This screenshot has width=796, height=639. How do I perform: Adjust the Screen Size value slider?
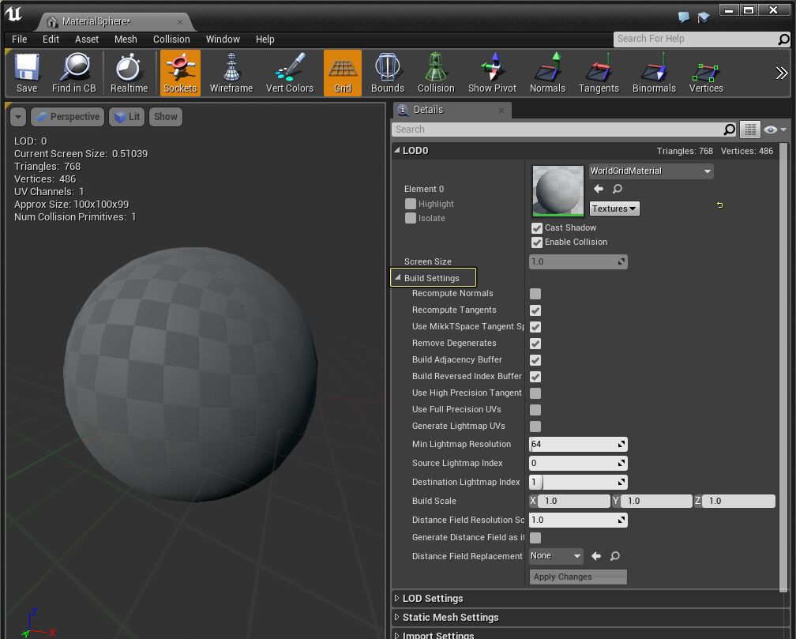tap(578, 261)
